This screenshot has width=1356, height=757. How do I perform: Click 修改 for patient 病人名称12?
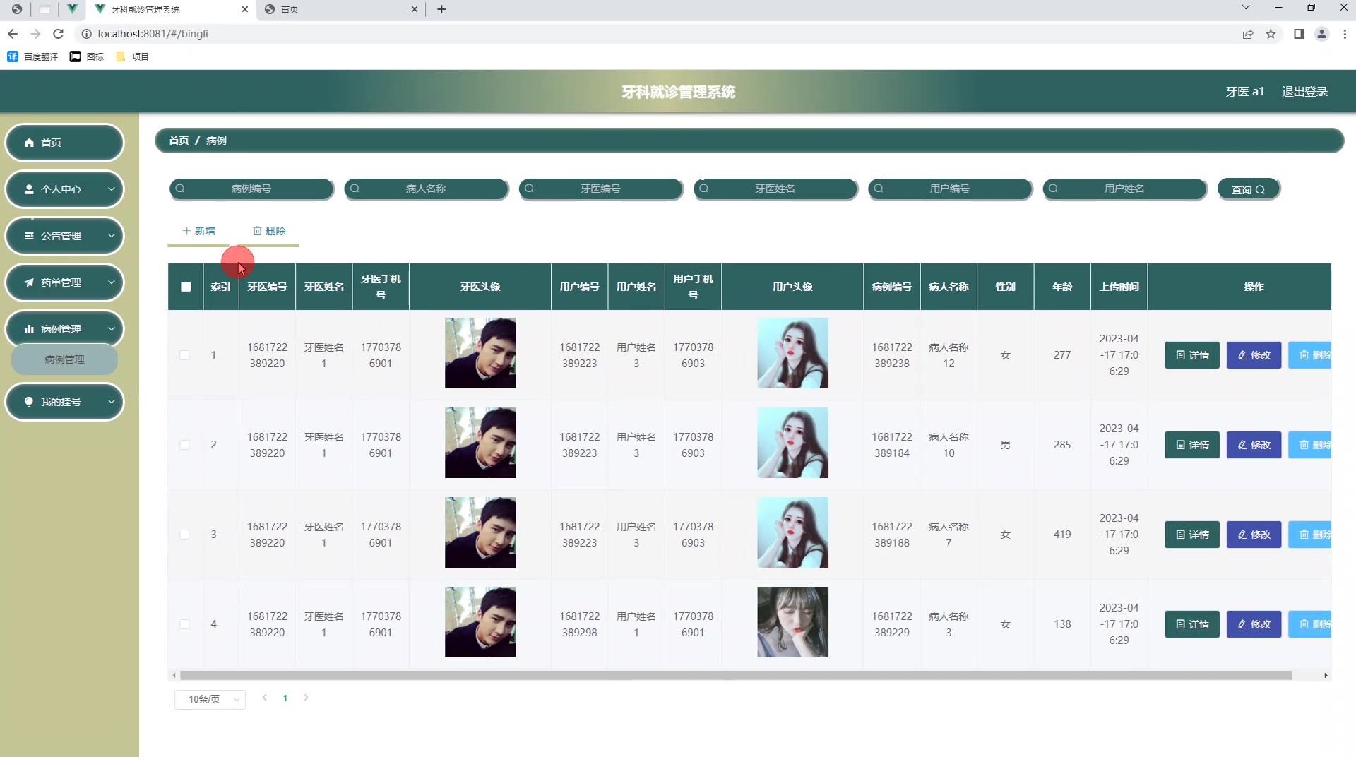pos(1254,355)
